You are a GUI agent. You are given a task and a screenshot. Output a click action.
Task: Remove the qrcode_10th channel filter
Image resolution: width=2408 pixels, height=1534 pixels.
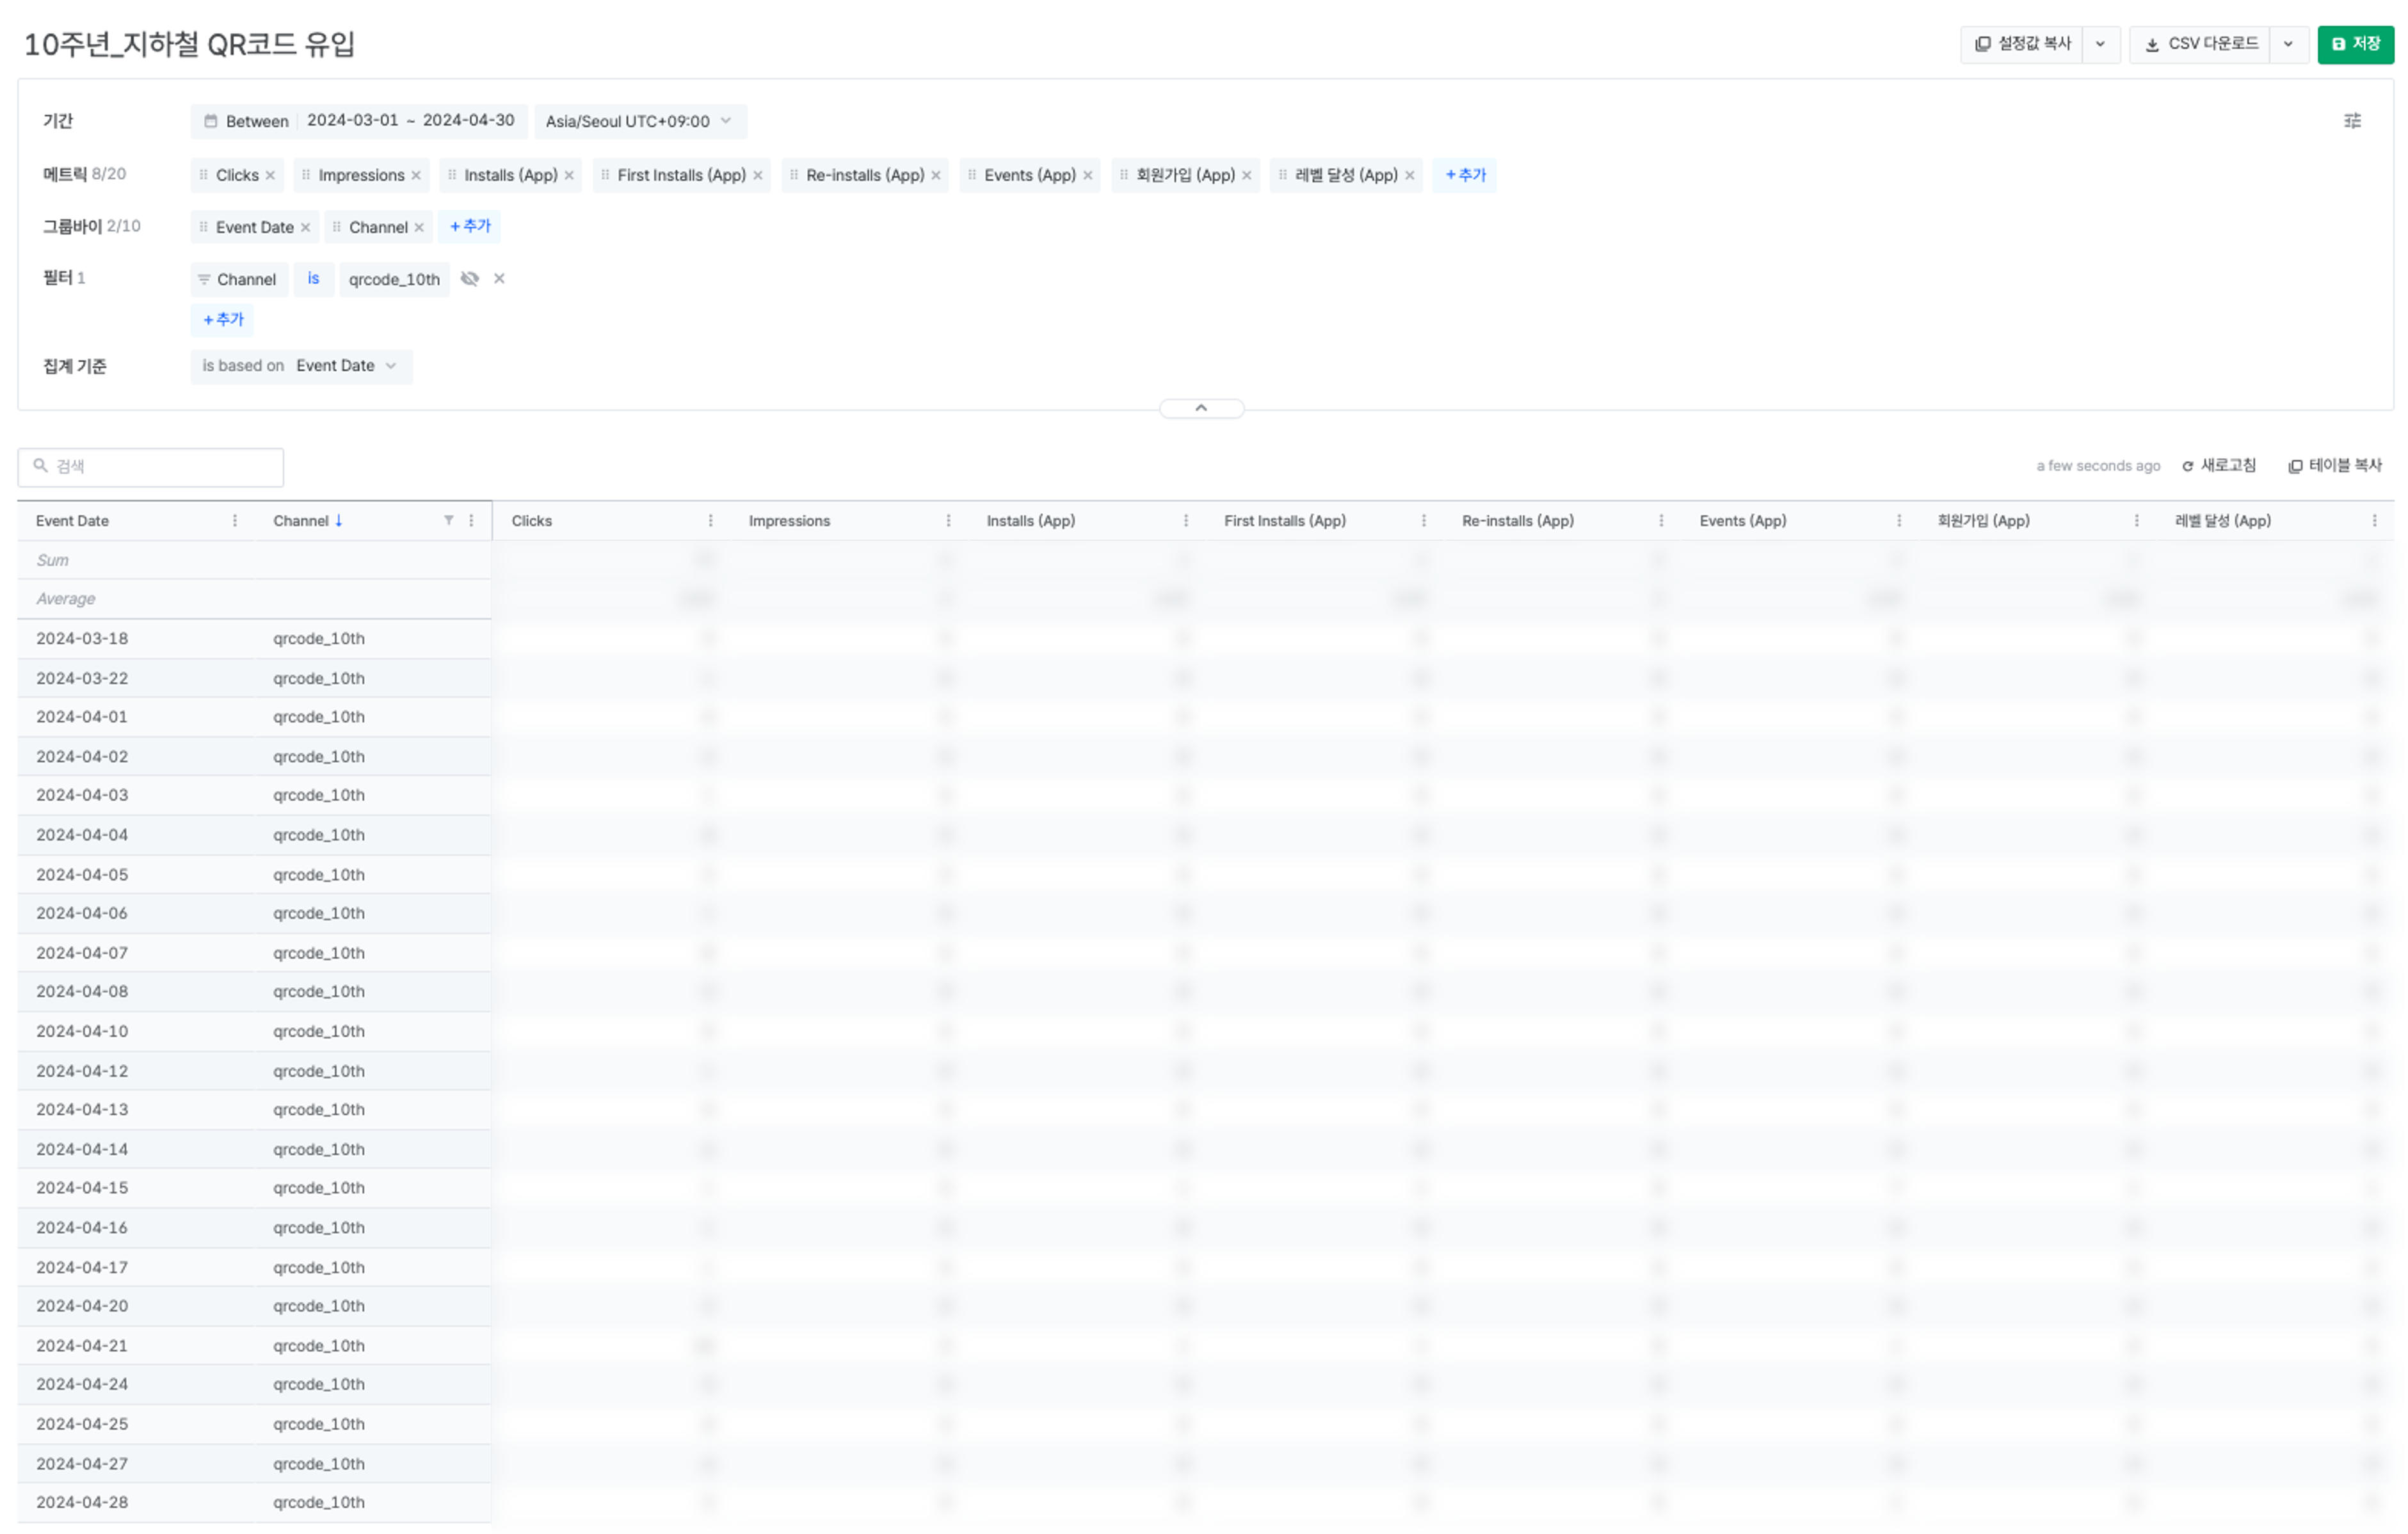click(500, 279)
